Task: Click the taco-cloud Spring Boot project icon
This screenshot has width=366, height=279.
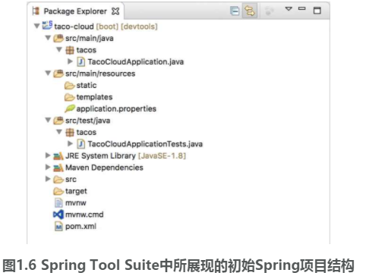Action: [47, 25]
